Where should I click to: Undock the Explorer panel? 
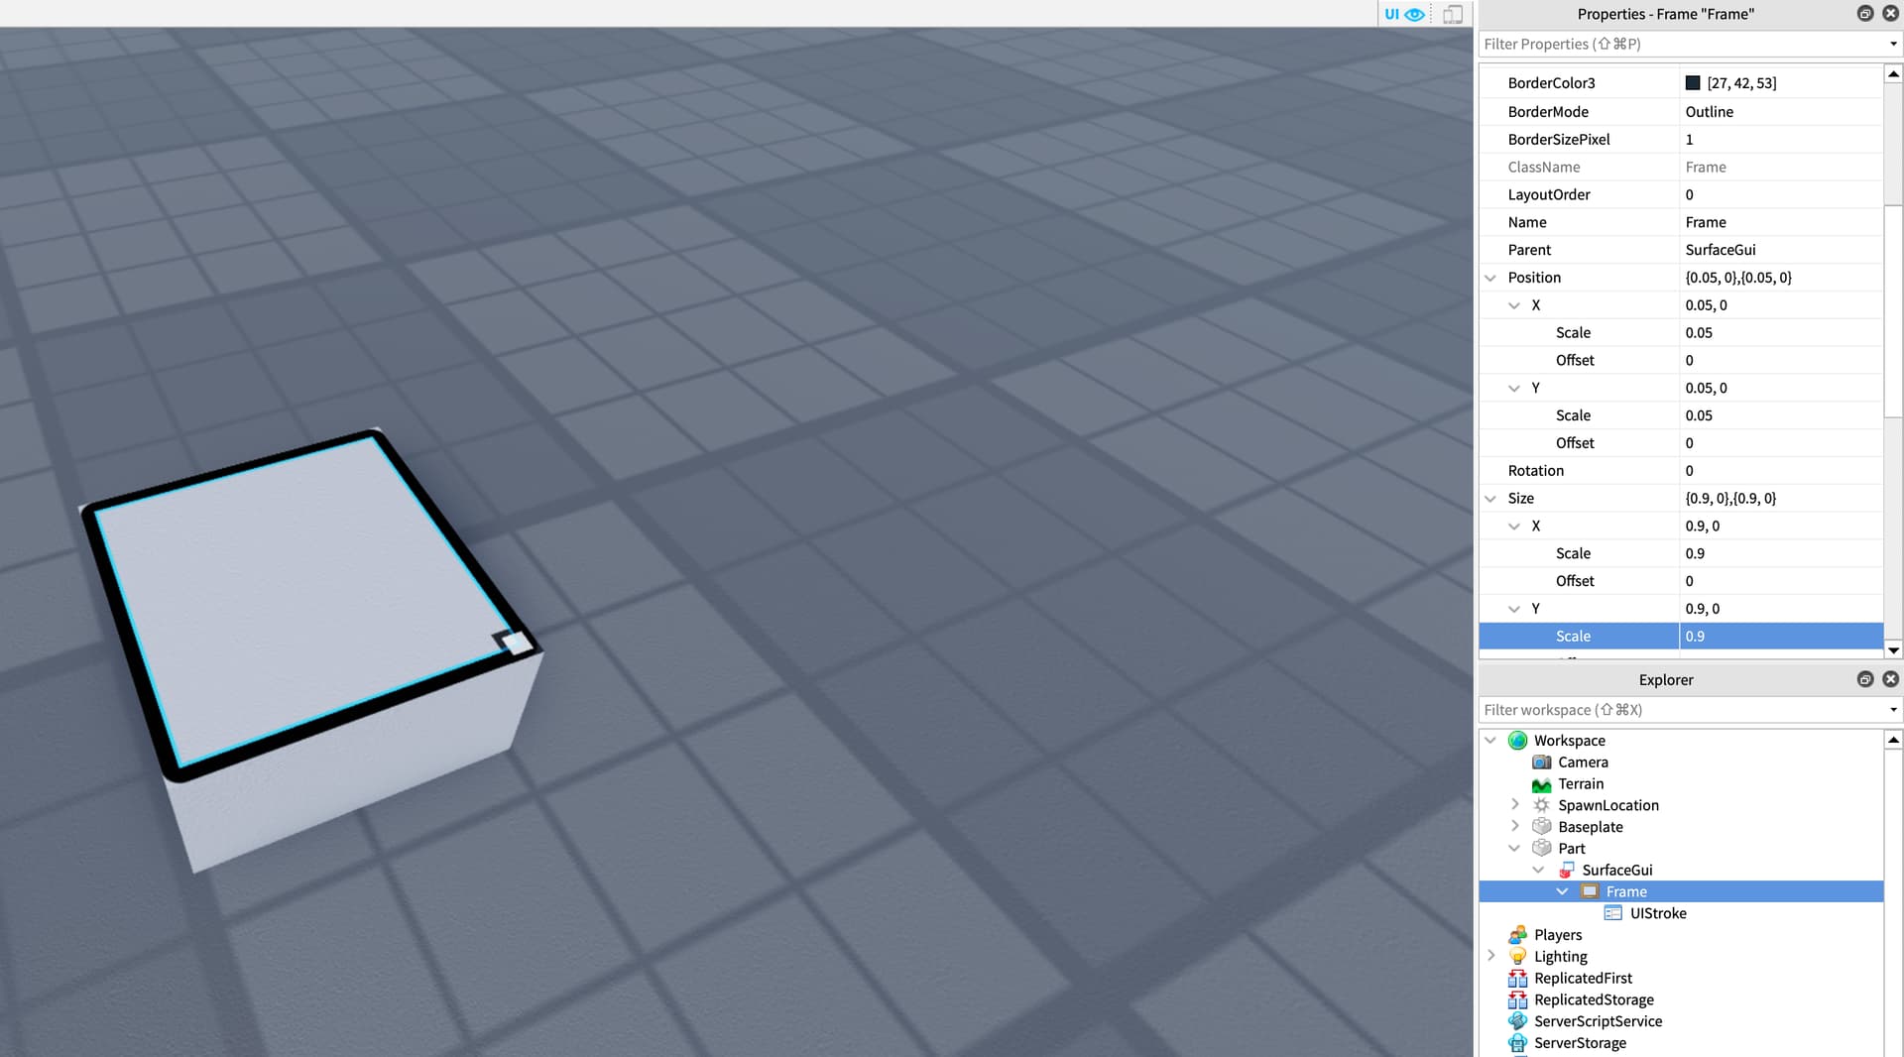[x=1865, y=679]
